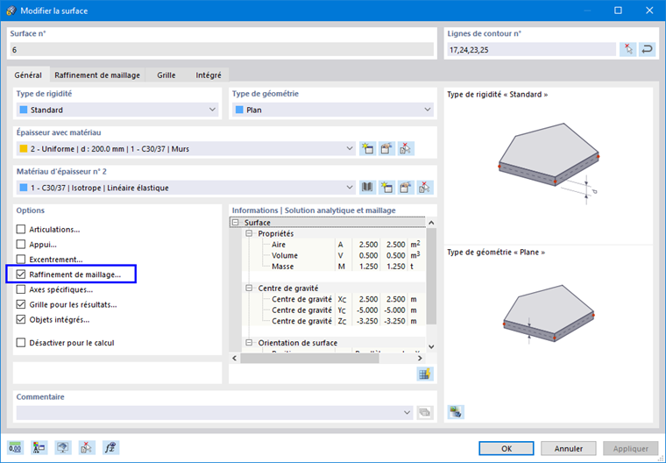The image size is (666, 463).
Task: Click the reverse boundary lines arrow icon
Action: [647, 50]
